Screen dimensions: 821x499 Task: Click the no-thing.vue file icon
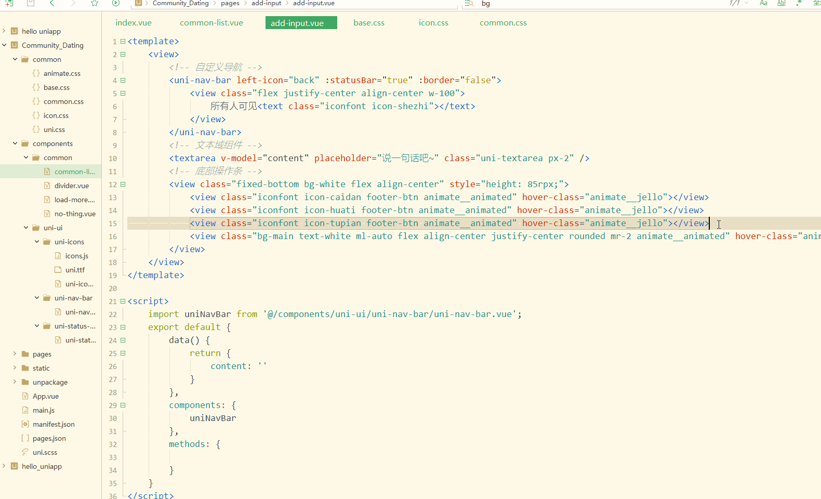click(x=47, y=214)
